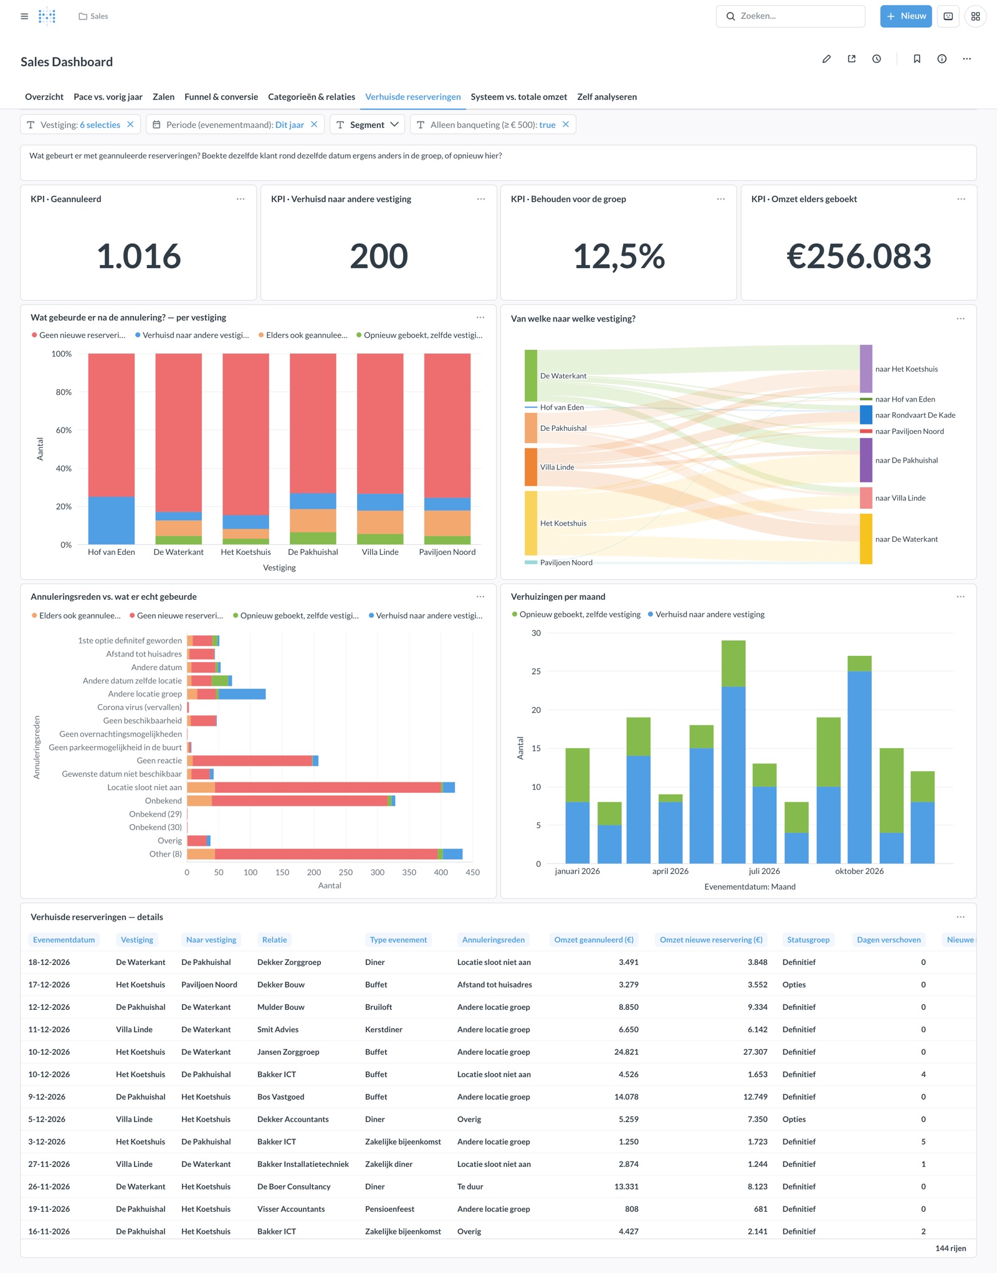Bookmark this dashboard
Screen dimensions: 997x1273
point(917,59)
